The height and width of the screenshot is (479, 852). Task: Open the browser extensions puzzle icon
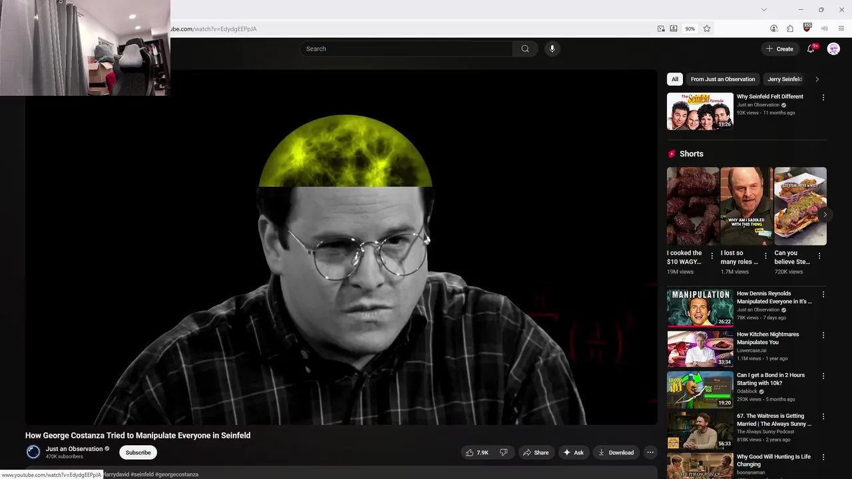point(790,29)
